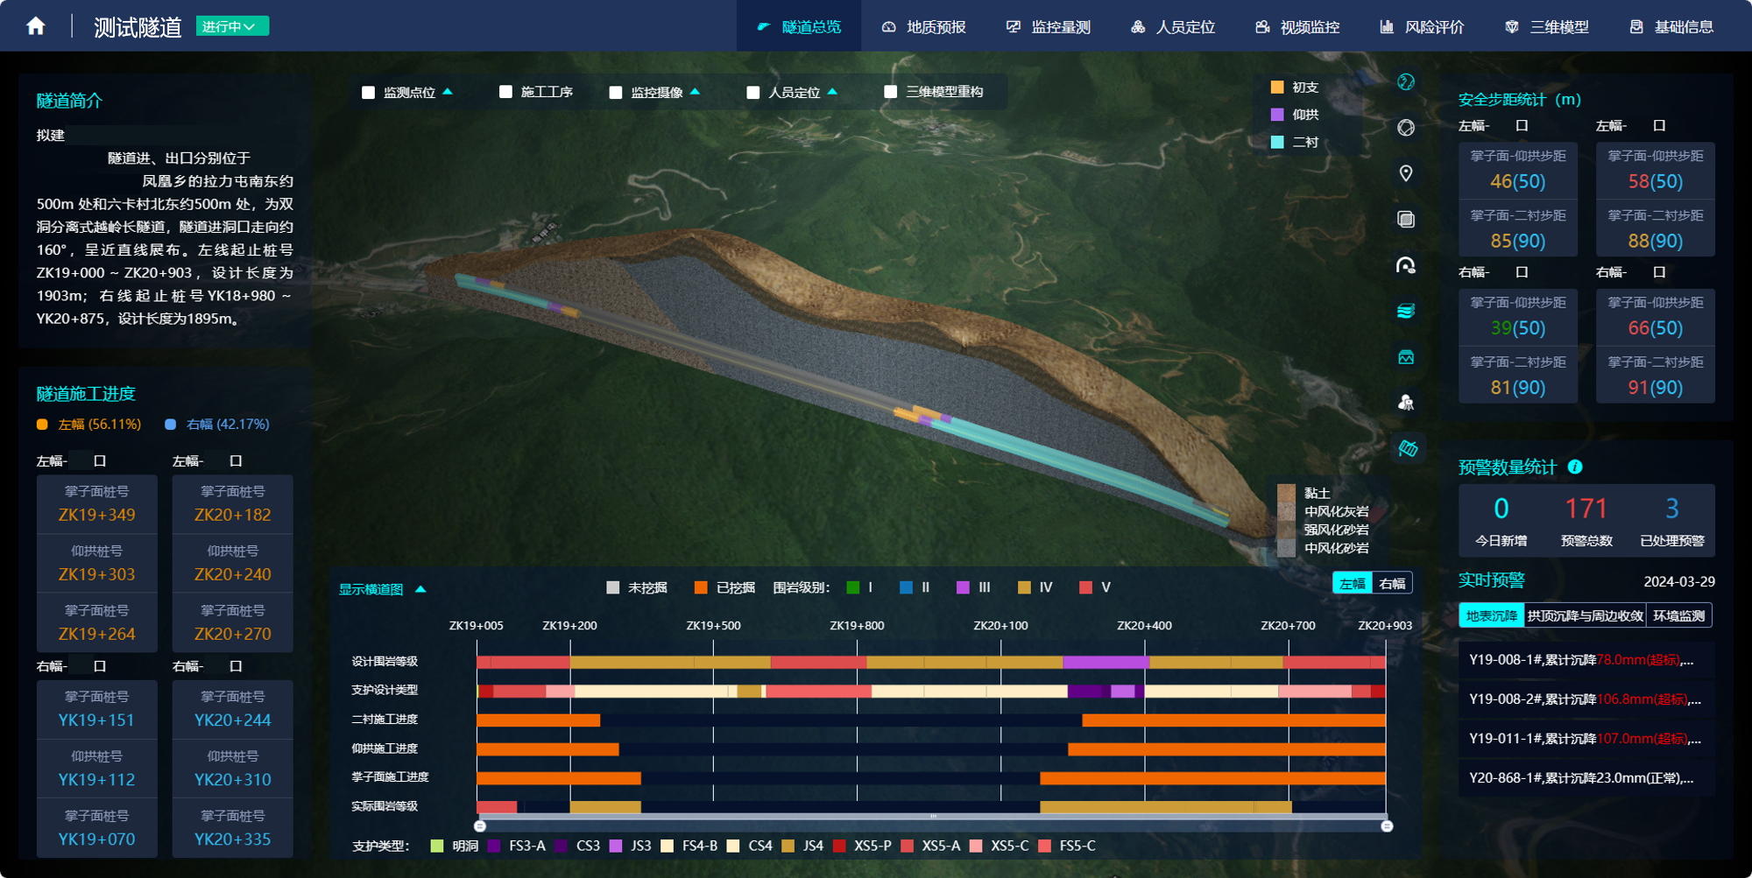The width and height of the screenshot is (1752, 878).
Task: Click the tunnel arch icon
Action: click(x=1406, y=265)
